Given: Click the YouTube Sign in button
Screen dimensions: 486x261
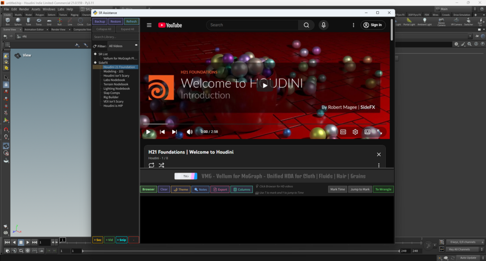Looking at the screenshot, I should (373, 25).
